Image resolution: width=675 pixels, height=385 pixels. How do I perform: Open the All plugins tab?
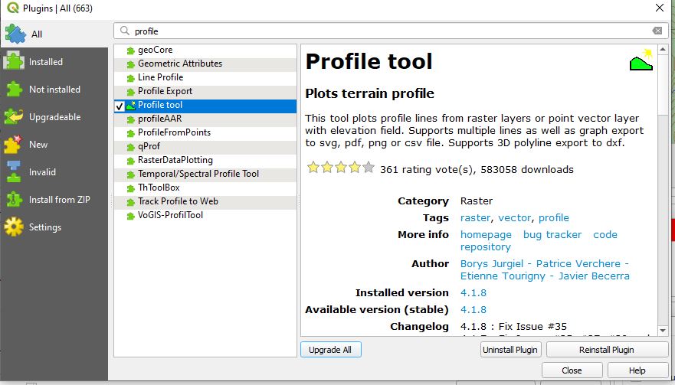tap(54, 34)
